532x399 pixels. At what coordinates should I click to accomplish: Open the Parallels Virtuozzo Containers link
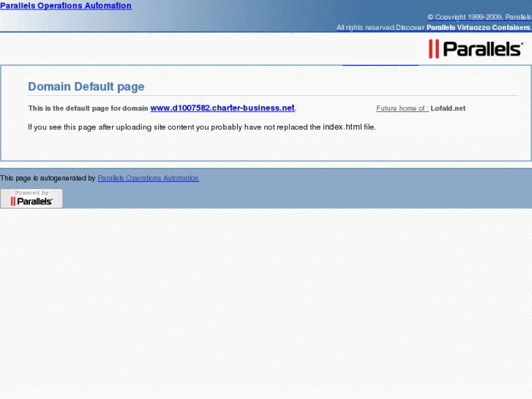[479, 28]
